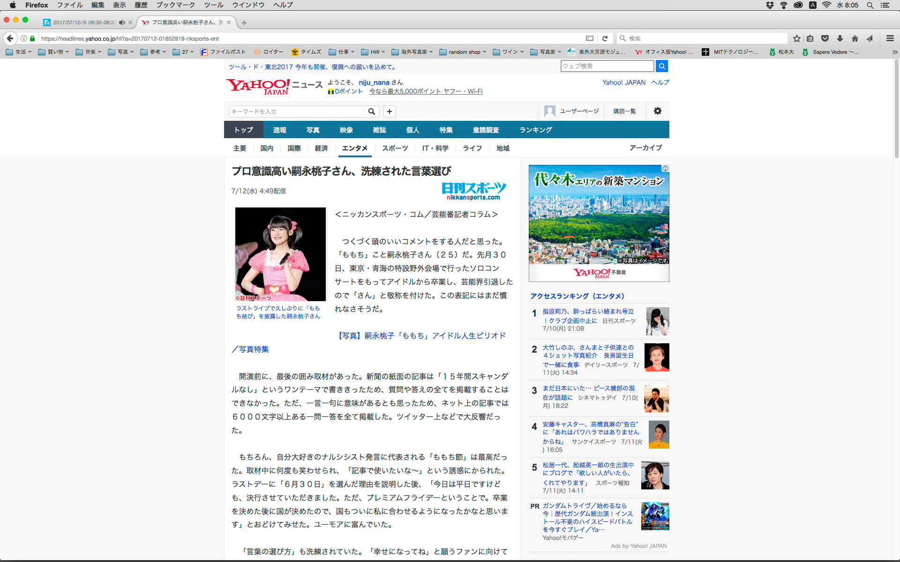
Task: Open the Firefox hamburger menu
Action: (x=890, y=38)
